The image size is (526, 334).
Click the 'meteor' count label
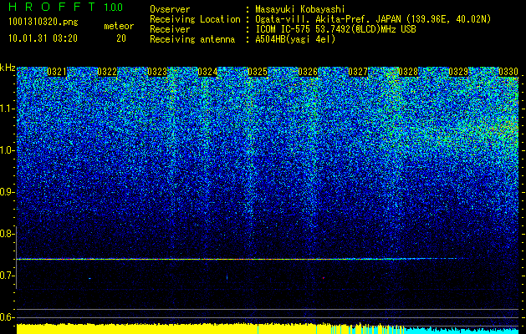click(119, 26)
